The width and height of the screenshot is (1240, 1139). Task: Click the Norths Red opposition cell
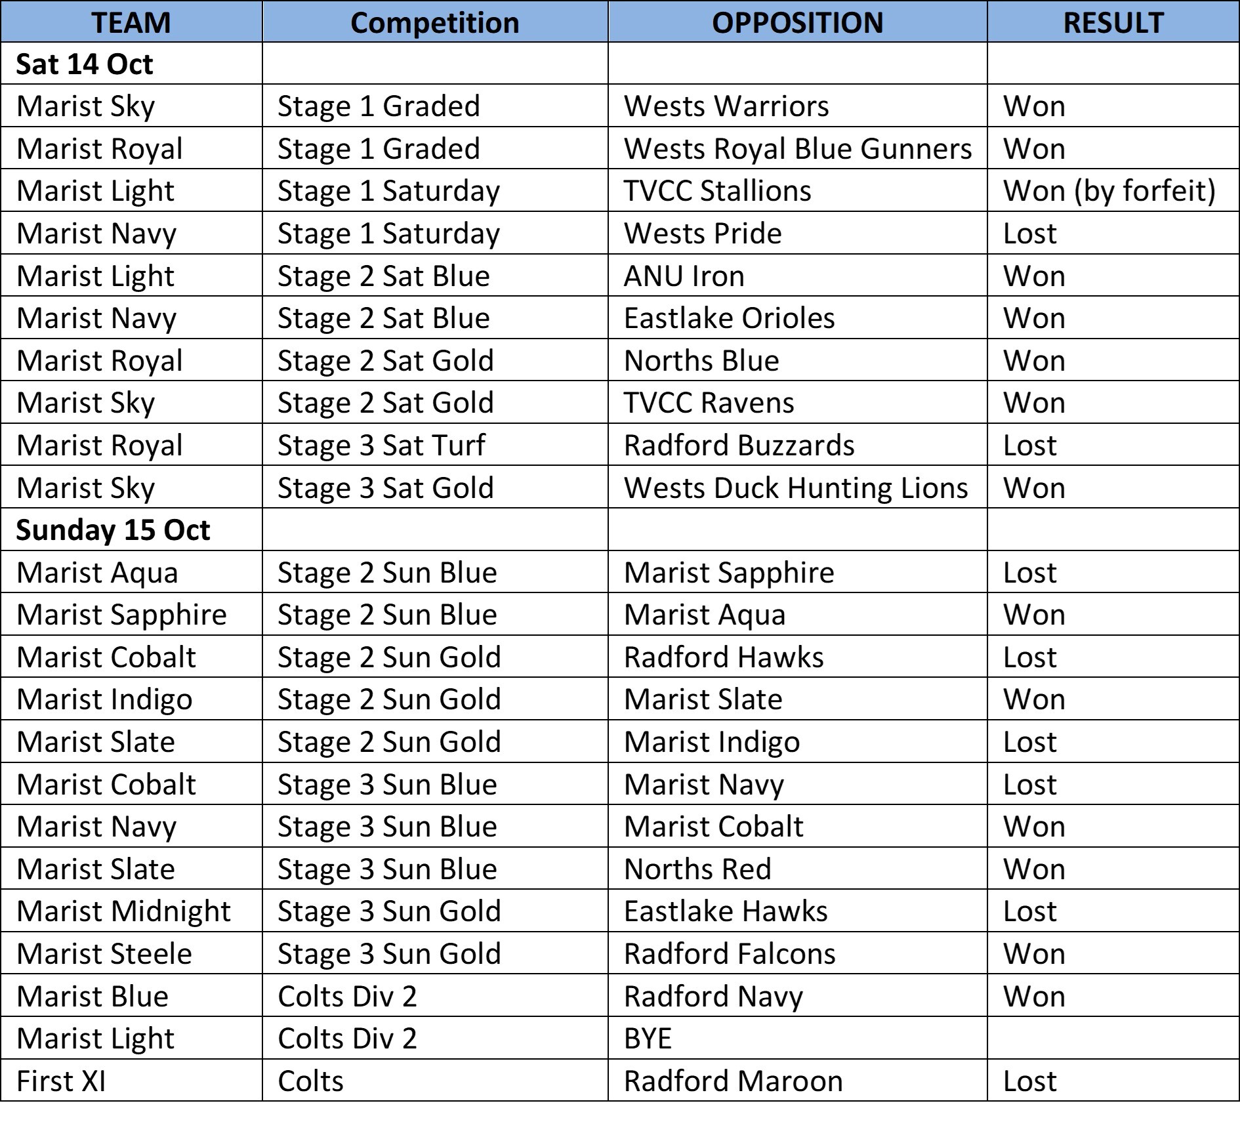697,869
